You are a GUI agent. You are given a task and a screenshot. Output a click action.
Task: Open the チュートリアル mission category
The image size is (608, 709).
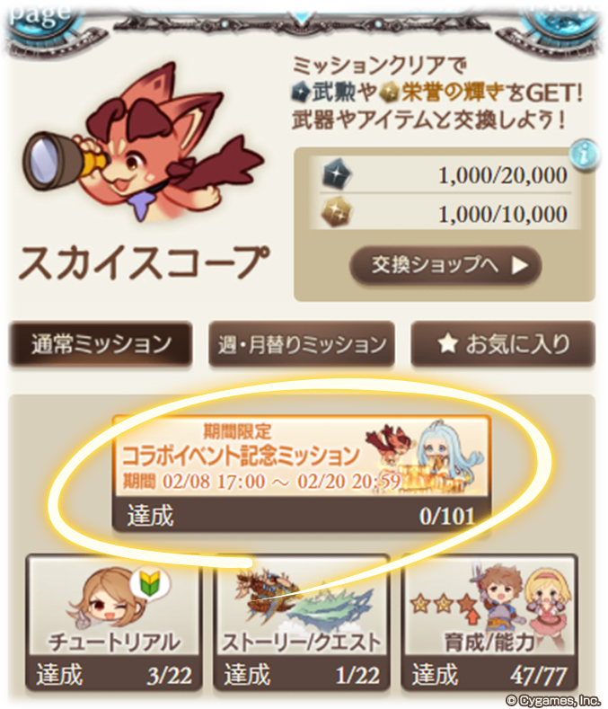pos(113,622)
